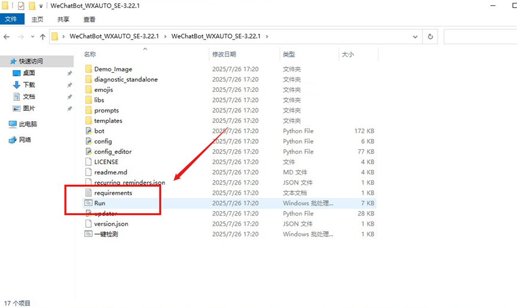Image resolution: width=517 pixels, height=308 pixels.
Task: Select the Demo_Image folder icon
Action: pos(88,69)
